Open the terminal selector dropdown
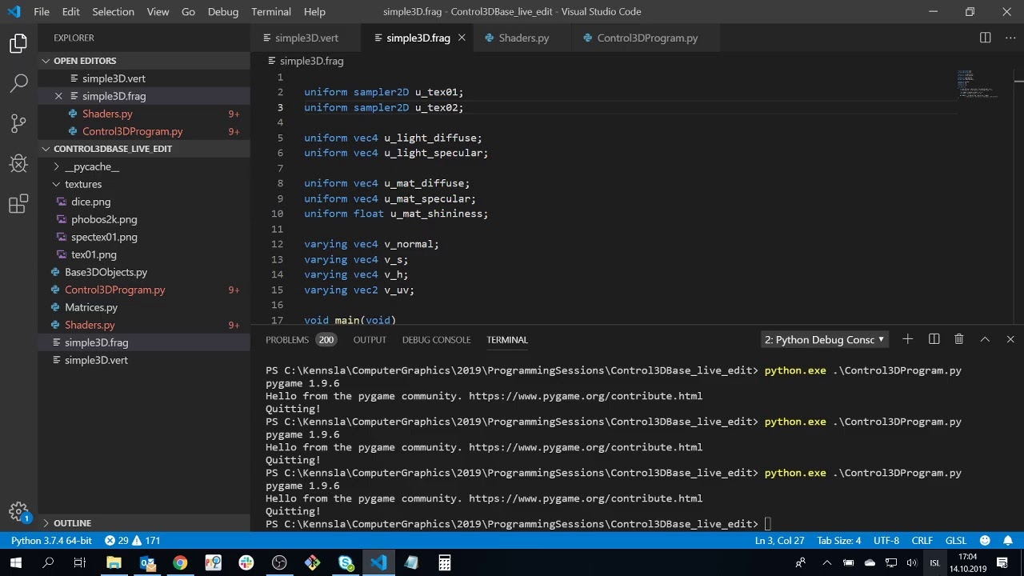The width and height of the screenshot is (1024, 576). tap(824, 339)
